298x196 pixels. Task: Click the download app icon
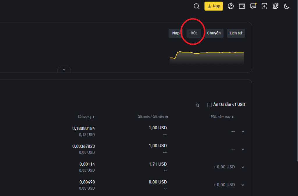click(264, 6)
